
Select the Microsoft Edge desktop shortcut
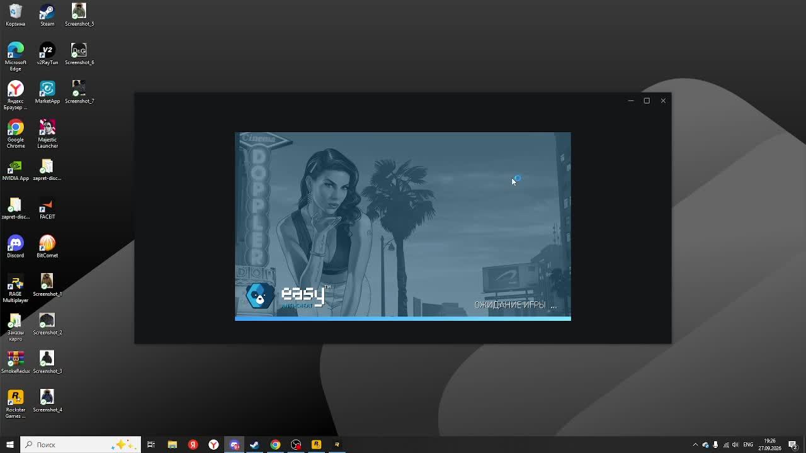pos(16,57)
